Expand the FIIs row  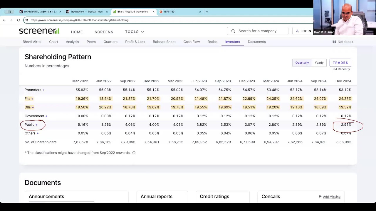pyautogui.click(x=29, y=99)
